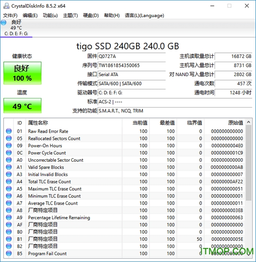This screenshot has width=256, height=262.
Task: Click the host writes value 8731 GB
Action: [x=233, y=65]
